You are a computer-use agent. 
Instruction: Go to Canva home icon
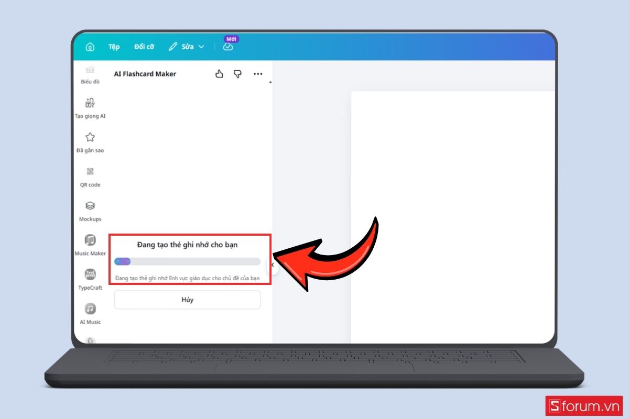pyautogui.click(x=90, y=47)
